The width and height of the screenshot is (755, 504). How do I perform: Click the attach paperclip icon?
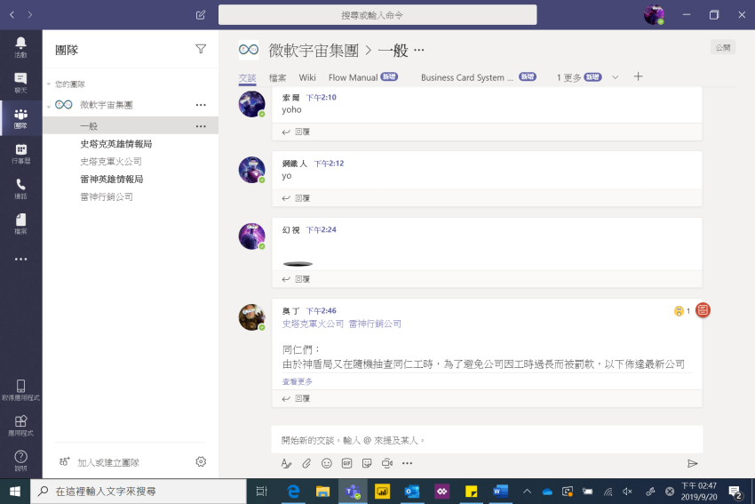(x=306, y=463)
